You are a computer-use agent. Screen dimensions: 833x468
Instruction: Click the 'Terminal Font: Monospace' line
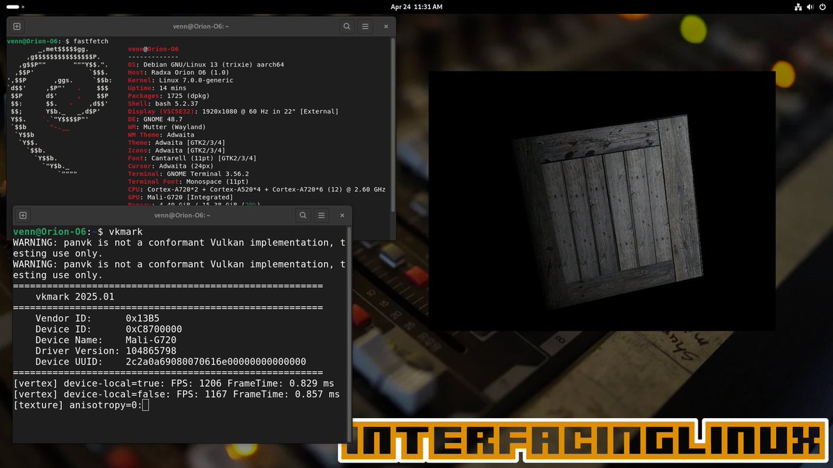point(187,182)
